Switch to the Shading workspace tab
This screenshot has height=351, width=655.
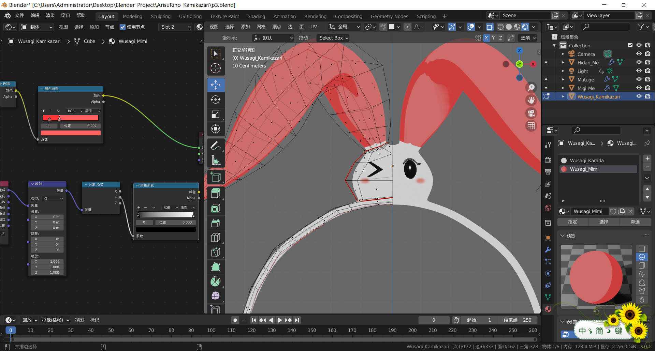click(256, 16)
